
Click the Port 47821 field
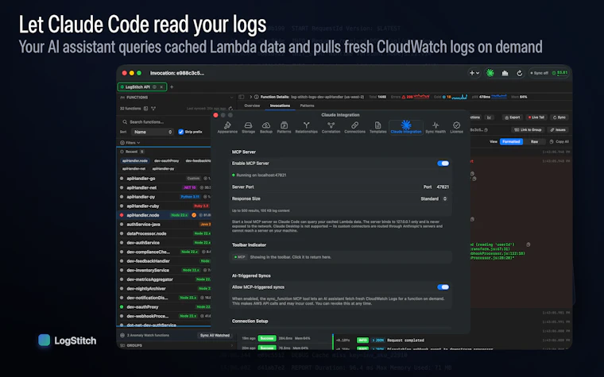click(x=443, y=187)
